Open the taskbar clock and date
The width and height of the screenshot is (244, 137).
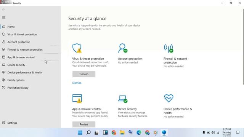(x=227, y=132)
